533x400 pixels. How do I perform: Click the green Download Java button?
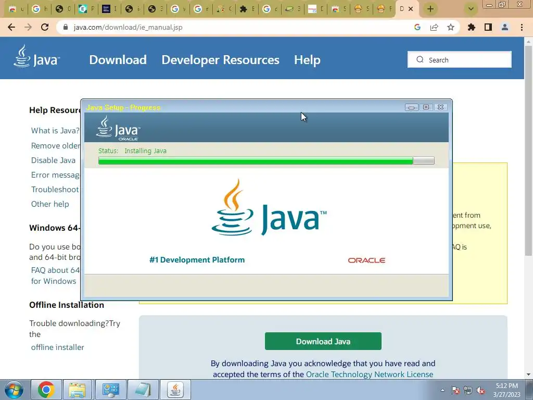coord(323,341)
